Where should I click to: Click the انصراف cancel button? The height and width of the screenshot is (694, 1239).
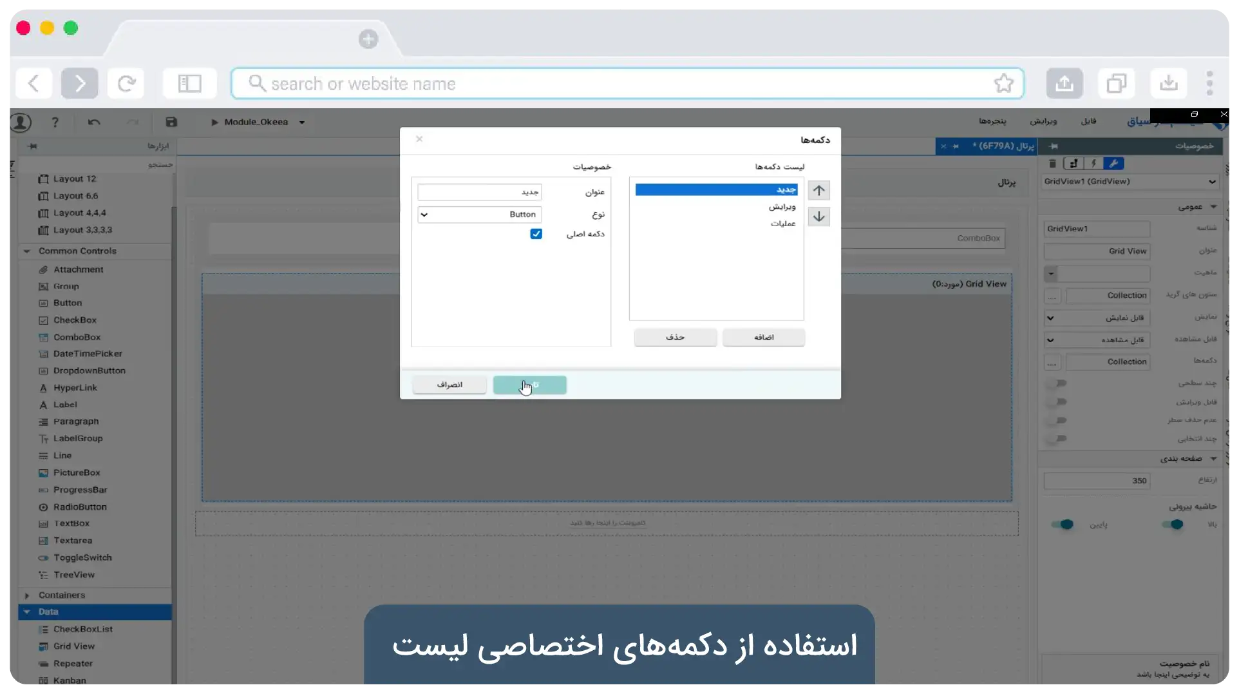click(449, 385)
